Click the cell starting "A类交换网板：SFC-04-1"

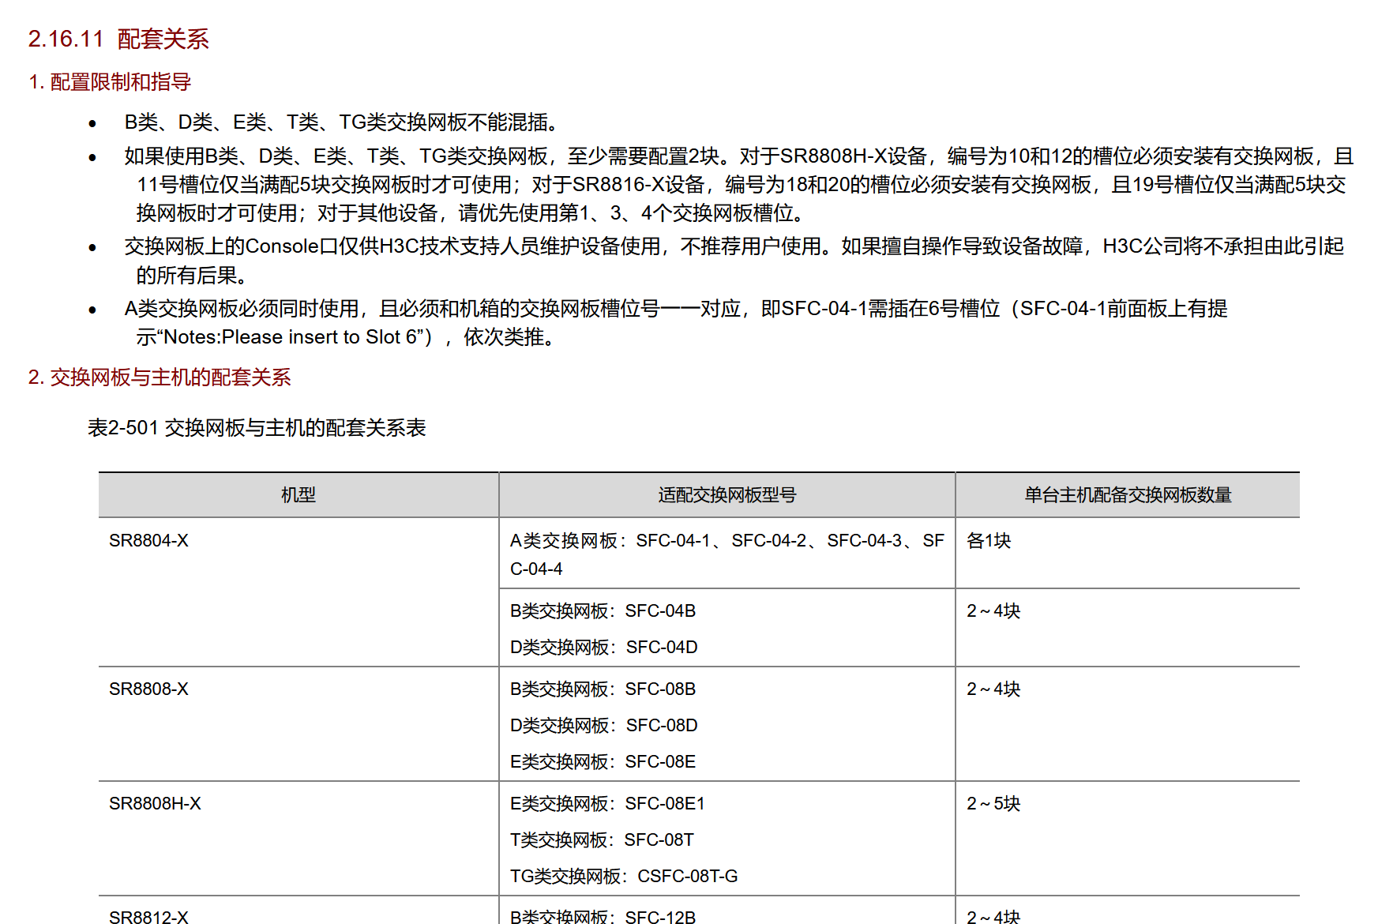[727, 554]
